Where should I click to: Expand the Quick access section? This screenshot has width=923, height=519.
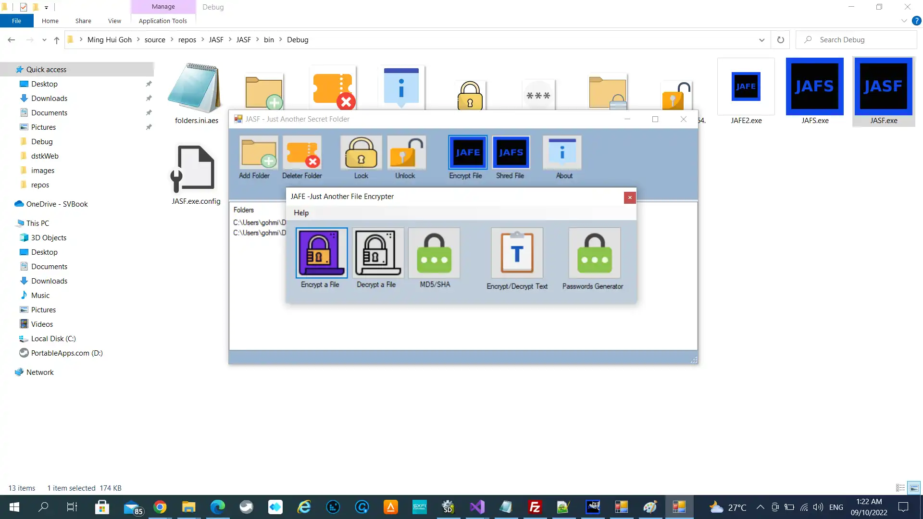[5, 69]
